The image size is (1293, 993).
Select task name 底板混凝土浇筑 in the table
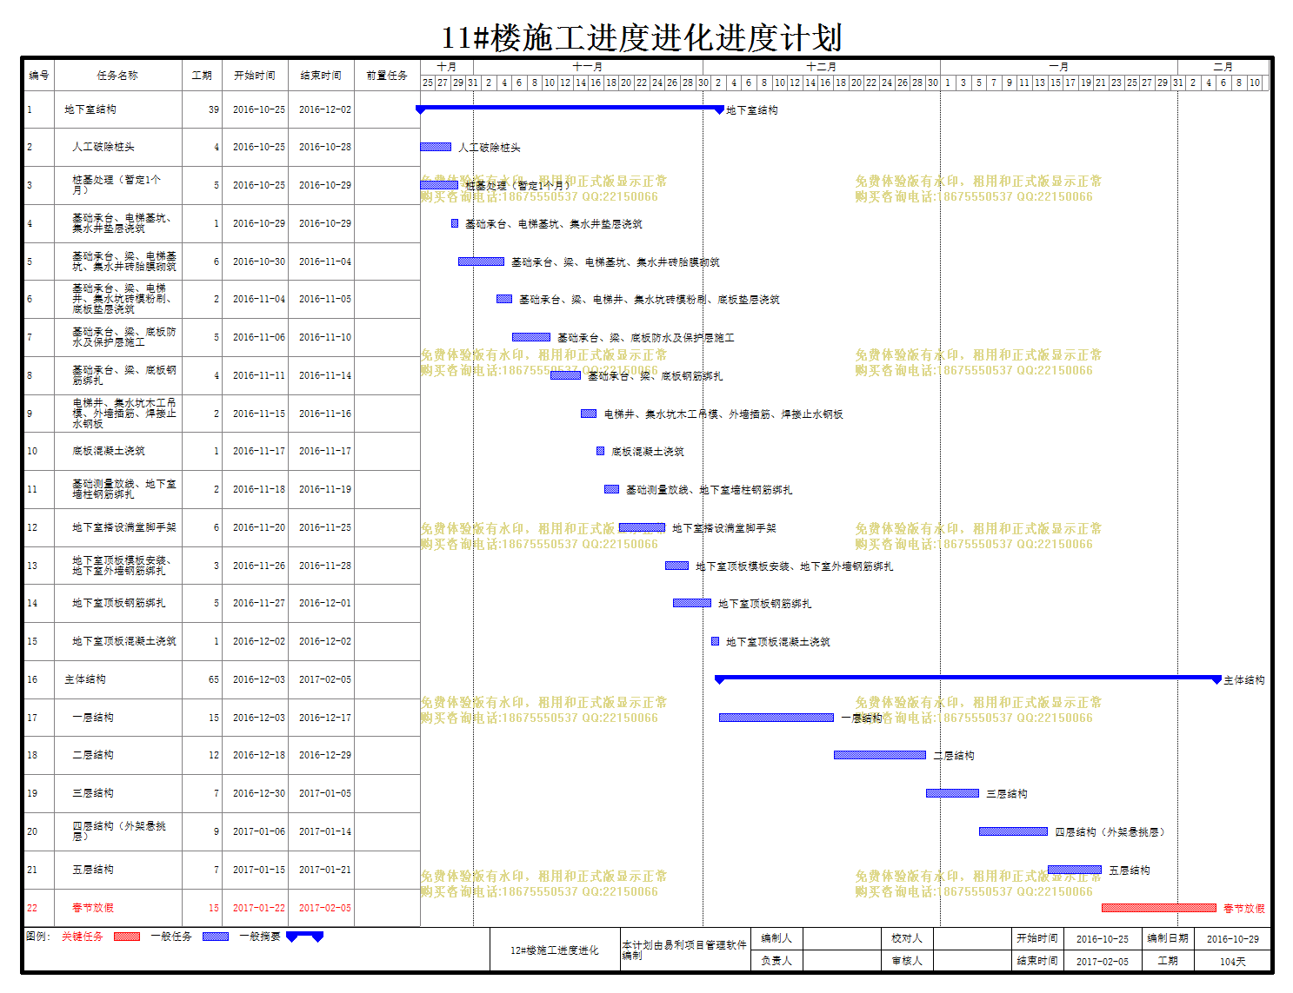(109, 451)
